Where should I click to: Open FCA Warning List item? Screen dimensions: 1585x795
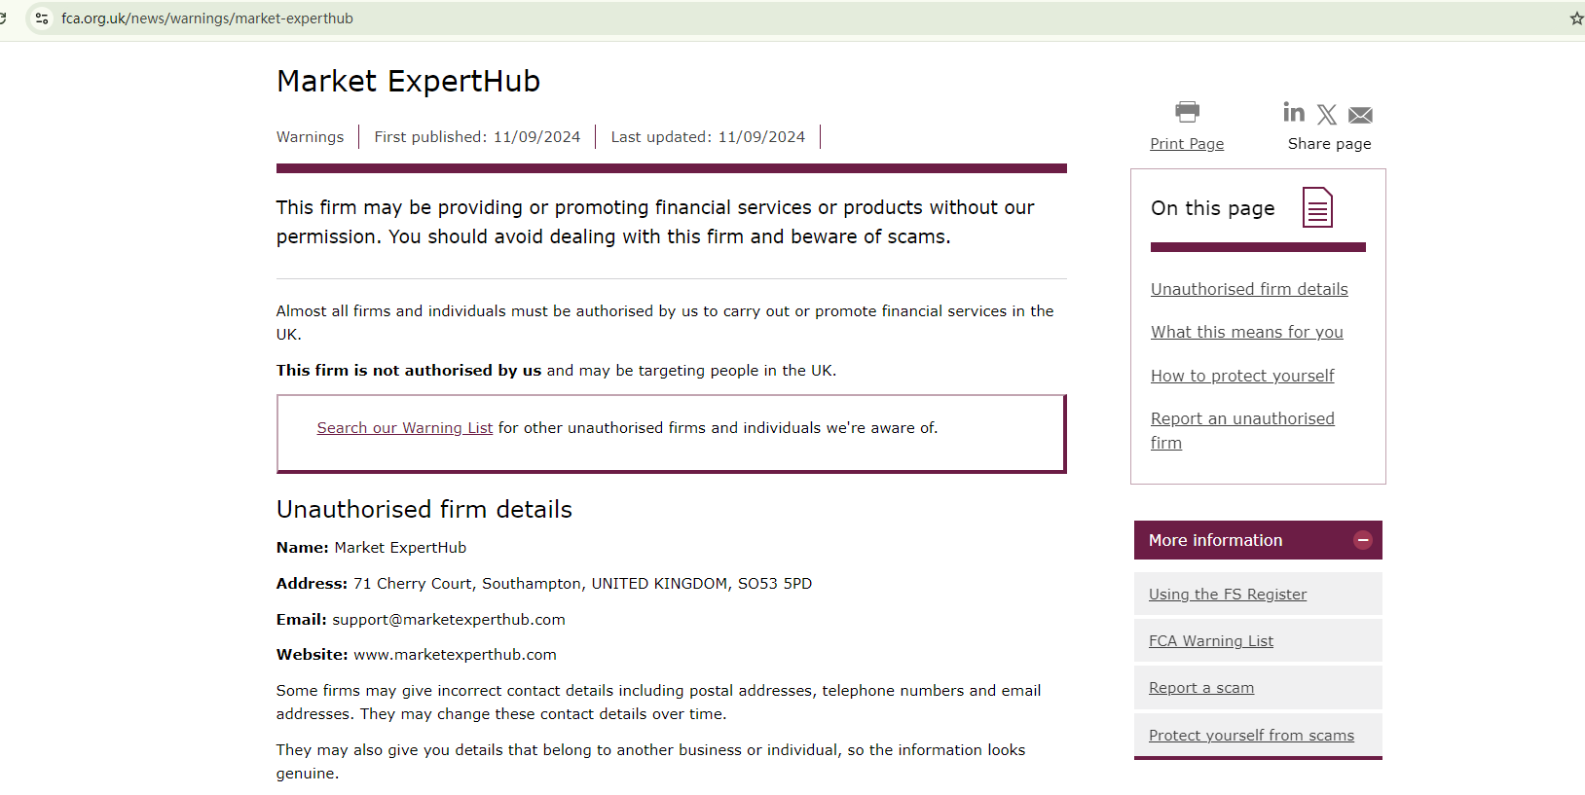1210,641
